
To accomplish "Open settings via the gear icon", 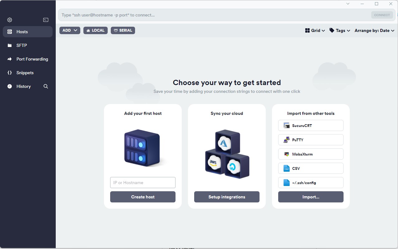I will (x=10, y=20).
